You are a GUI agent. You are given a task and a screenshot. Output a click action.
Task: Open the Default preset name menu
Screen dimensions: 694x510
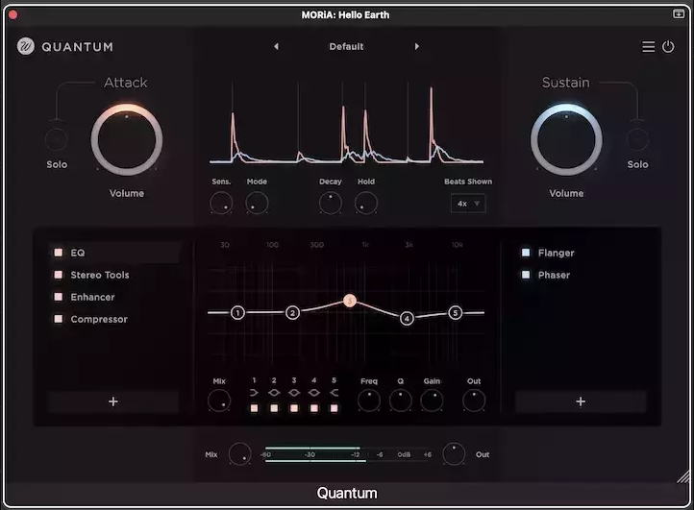346,46
